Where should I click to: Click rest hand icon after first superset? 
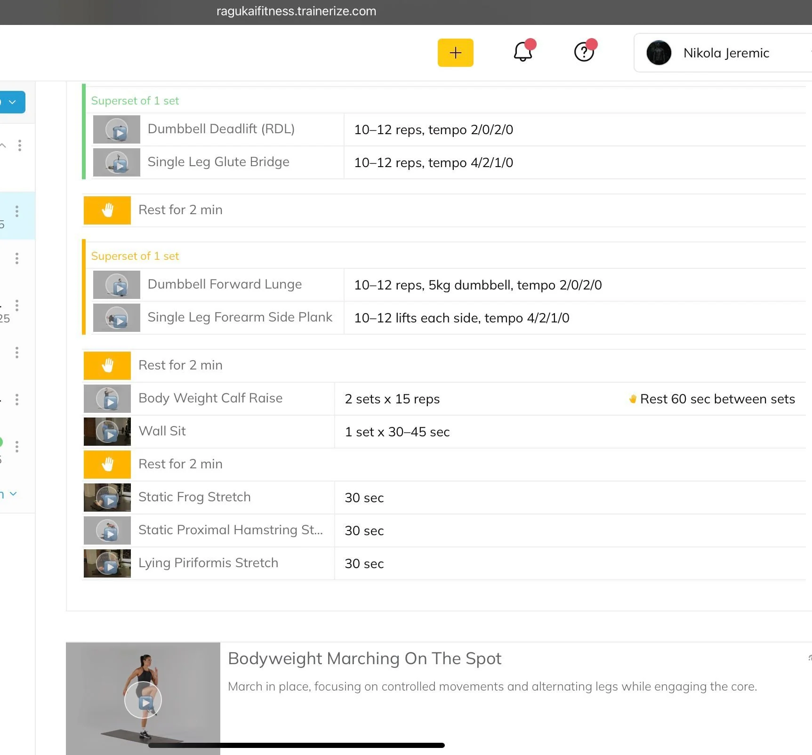tap(107, 210)
